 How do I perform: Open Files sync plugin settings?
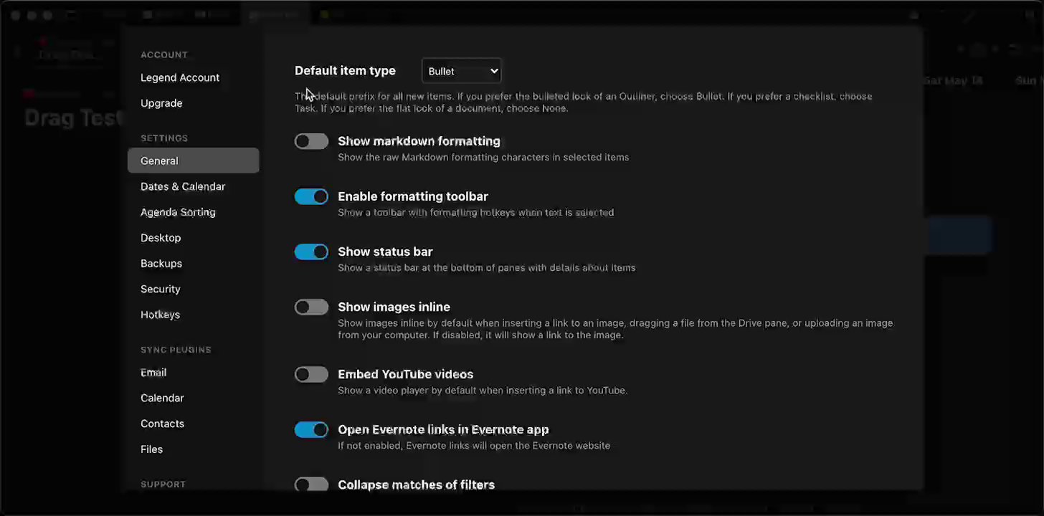click(151, 449)
